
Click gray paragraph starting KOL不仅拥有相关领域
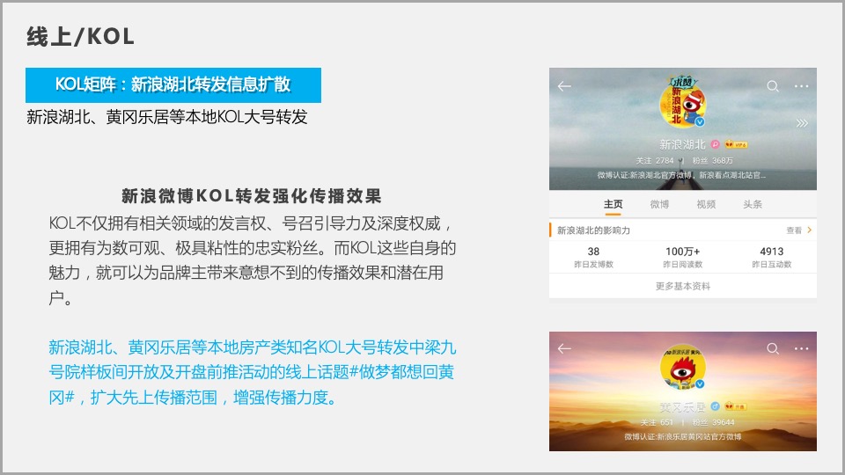point(253,260)
